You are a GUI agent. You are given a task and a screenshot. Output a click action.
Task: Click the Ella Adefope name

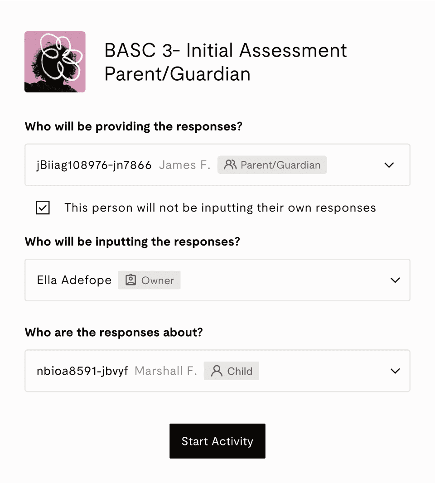(74, 280)
